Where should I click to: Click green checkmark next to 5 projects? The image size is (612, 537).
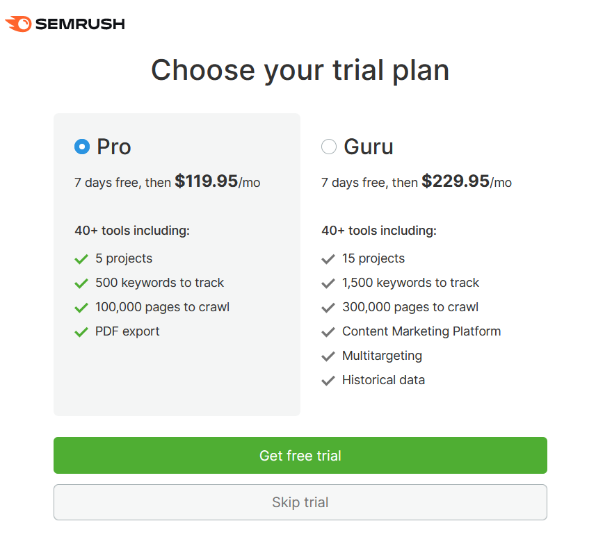[x=81, y=259]
